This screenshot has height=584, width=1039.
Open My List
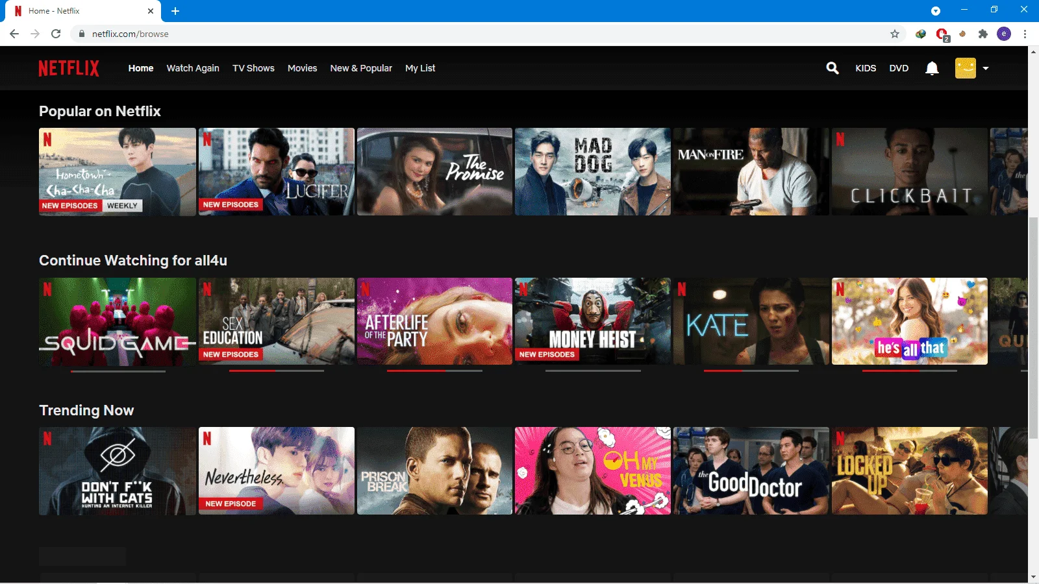coord(420,68)
